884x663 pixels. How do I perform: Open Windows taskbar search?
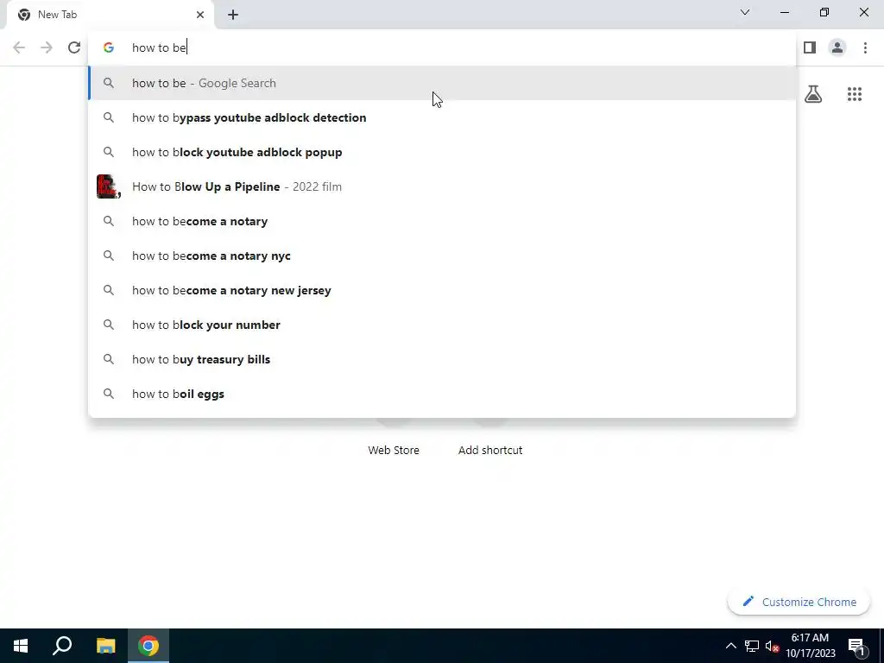tap(62, 646)
